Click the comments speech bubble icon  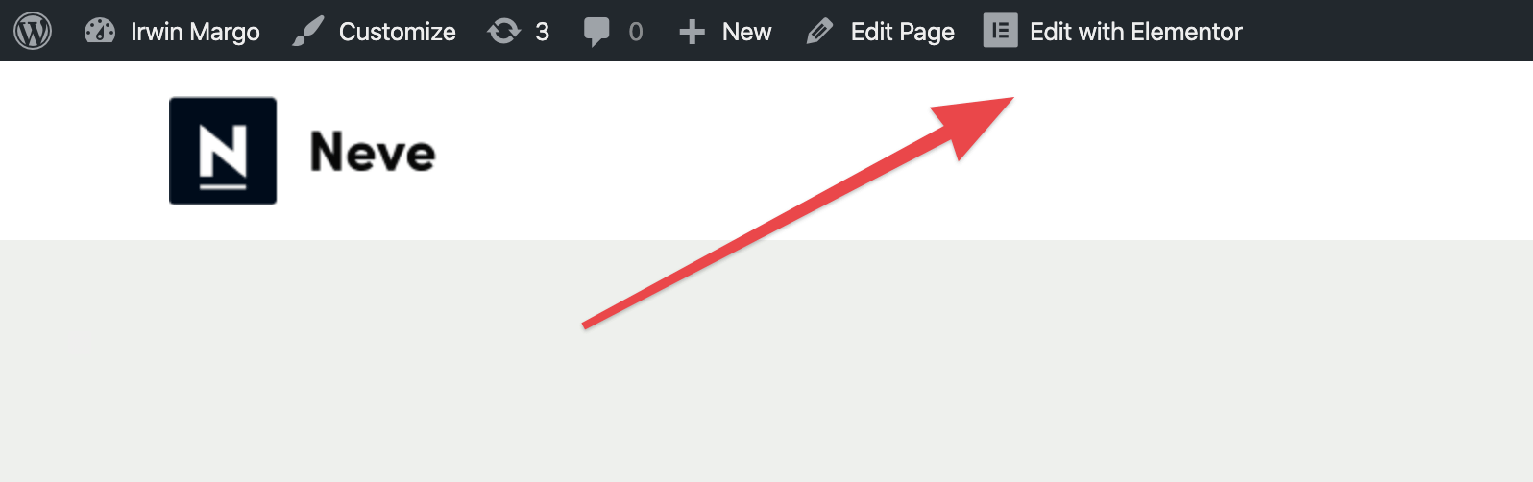[x=596, y=32]
